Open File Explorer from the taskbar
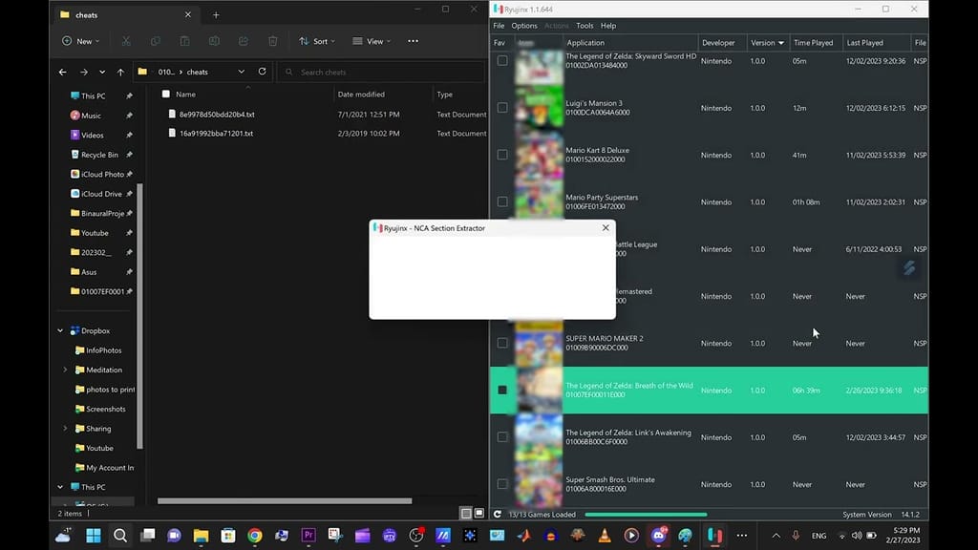The image size is (978, 550). point(201,536)
